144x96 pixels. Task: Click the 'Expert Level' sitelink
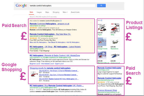[x=59, y=64]
